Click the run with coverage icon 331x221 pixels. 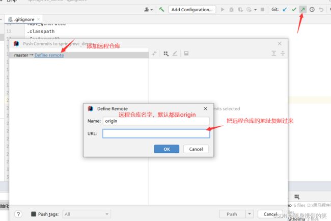[240, 10]
